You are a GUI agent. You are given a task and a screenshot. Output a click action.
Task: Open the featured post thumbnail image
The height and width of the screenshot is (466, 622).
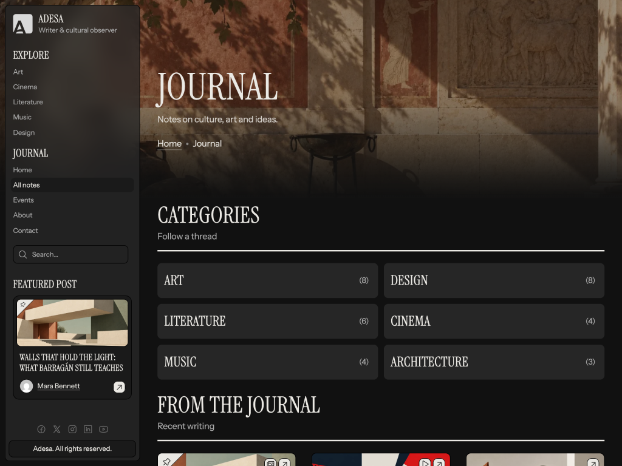(72, 323)
